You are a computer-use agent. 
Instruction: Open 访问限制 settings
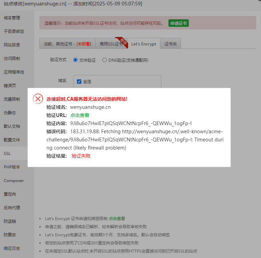point(12,58)
